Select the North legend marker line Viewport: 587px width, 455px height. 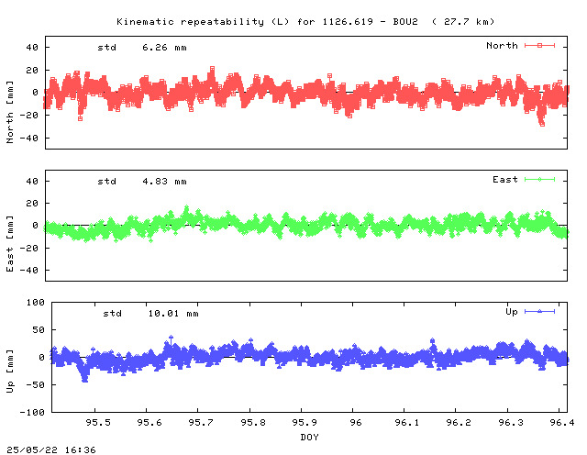pos(539,45)
